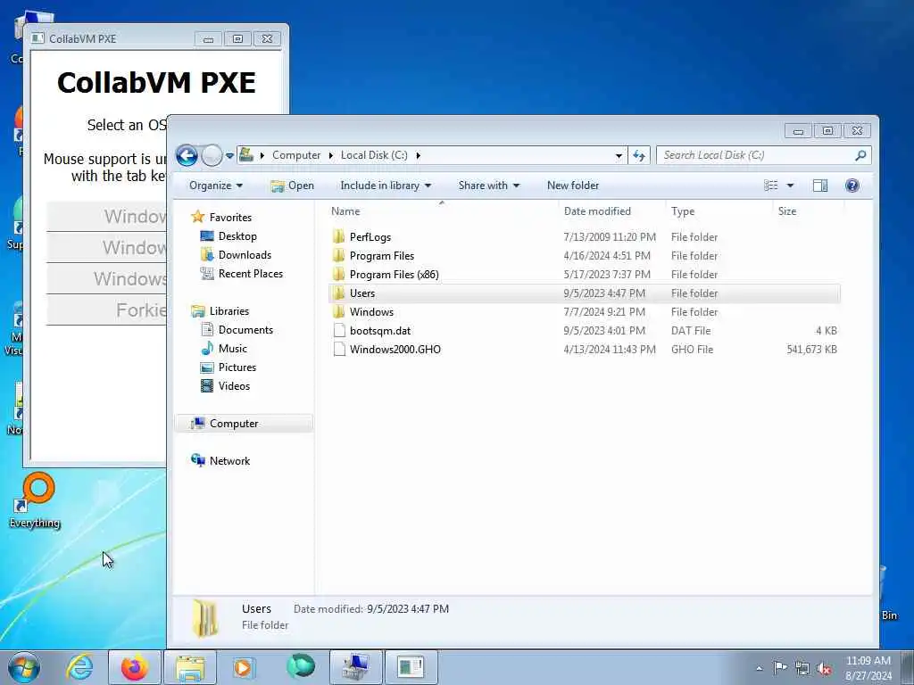Open the Include in library menu

point(386,186)
